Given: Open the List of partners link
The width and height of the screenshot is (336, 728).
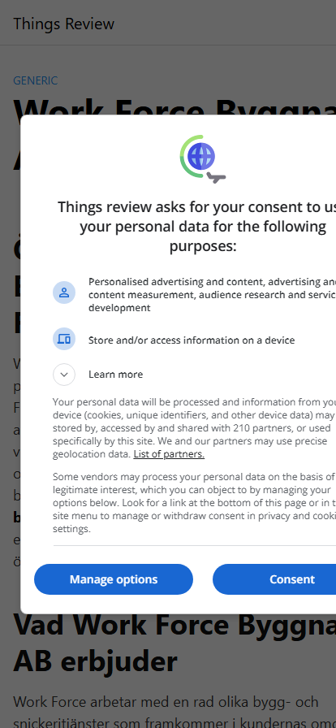Looking at the screenshot, I should 169,454.
